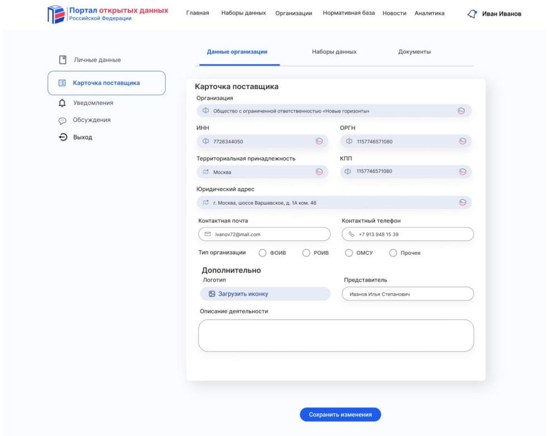Screen dimensions: 549x436
Task: Open Нормативная база in top navigation
Action: click(349, 13)
